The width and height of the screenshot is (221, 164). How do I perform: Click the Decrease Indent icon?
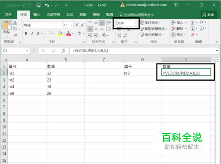90,35
